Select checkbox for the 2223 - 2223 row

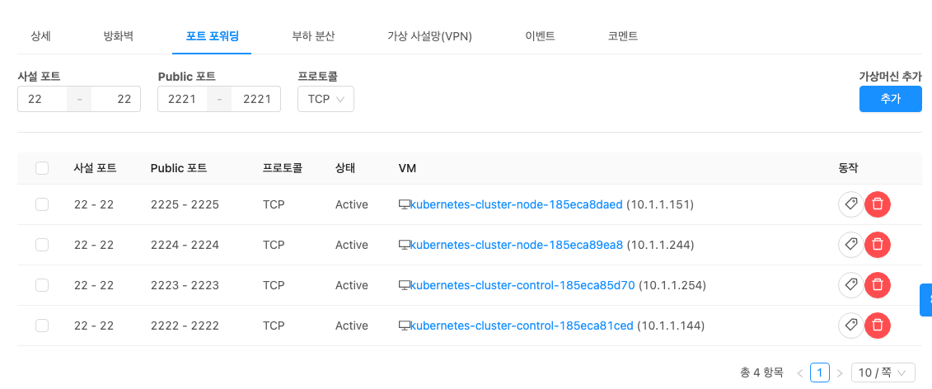tap(42, 285)
